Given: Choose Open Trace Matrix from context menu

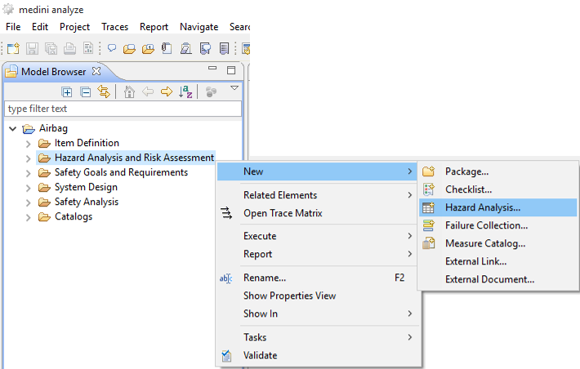Looking at the screenshot, I should click(x=283, y=213).
